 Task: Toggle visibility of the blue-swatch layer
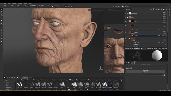126,26
